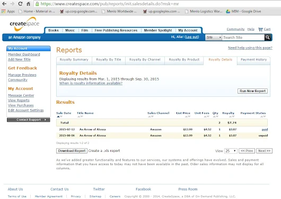Open the MIM - Google Drive bookmark
The height and width of the screenshot is (199, 281).
pyautogui.click(x=244, y=11)
